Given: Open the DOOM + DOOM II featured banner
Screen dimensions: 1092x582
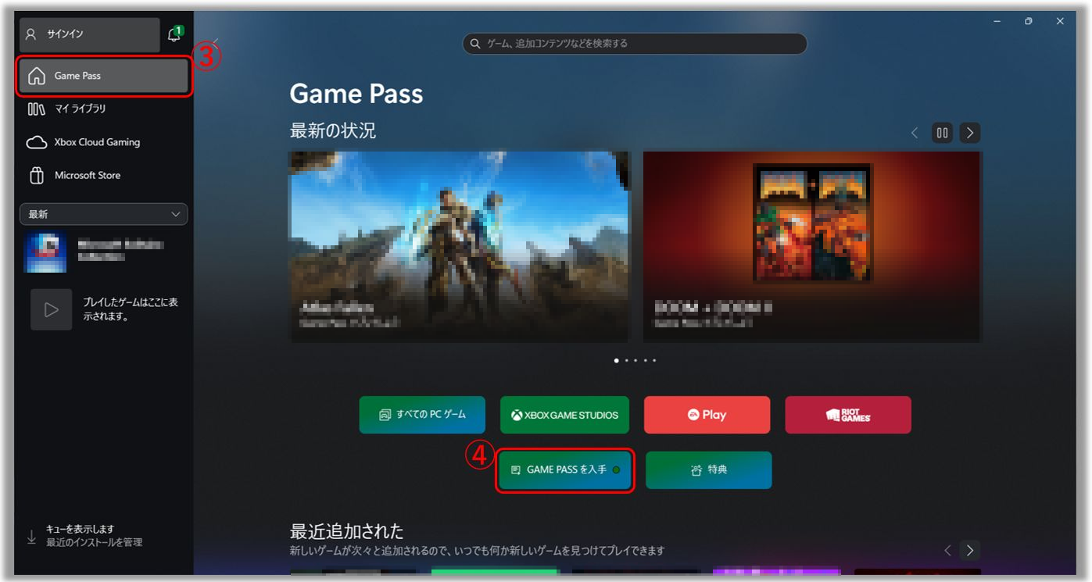Looking at the screenshot, I should (x=812, y=247).
